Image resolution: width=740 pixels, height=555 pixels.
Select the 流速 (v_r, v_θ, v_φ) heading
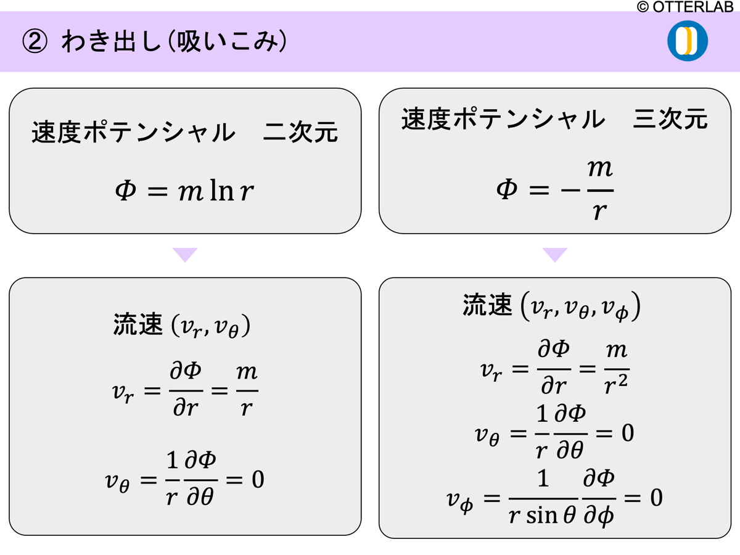coord(551,306)
